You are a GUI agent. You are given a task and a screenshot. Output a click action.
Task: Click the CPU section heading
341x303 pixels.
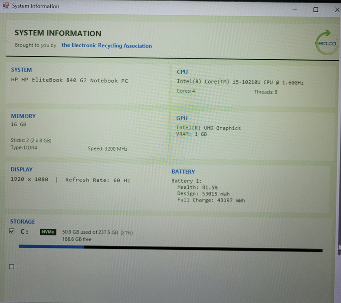[182, 72]
